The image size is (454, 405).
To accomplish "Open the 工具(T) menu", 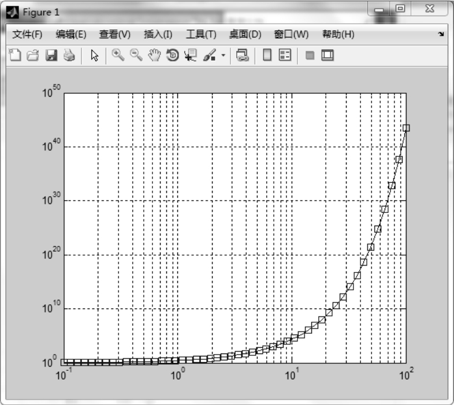I will pyautogui.click(x=201, y=34).
